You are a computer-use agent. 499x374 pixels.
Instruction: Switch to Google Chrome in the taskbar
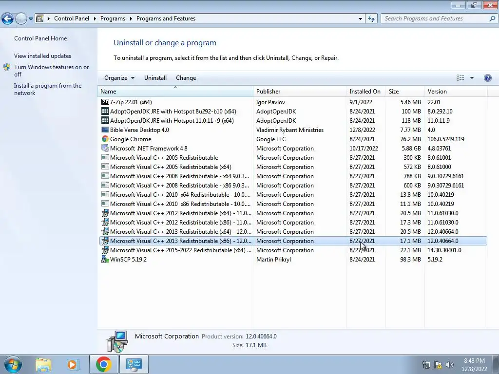(103, 364)
